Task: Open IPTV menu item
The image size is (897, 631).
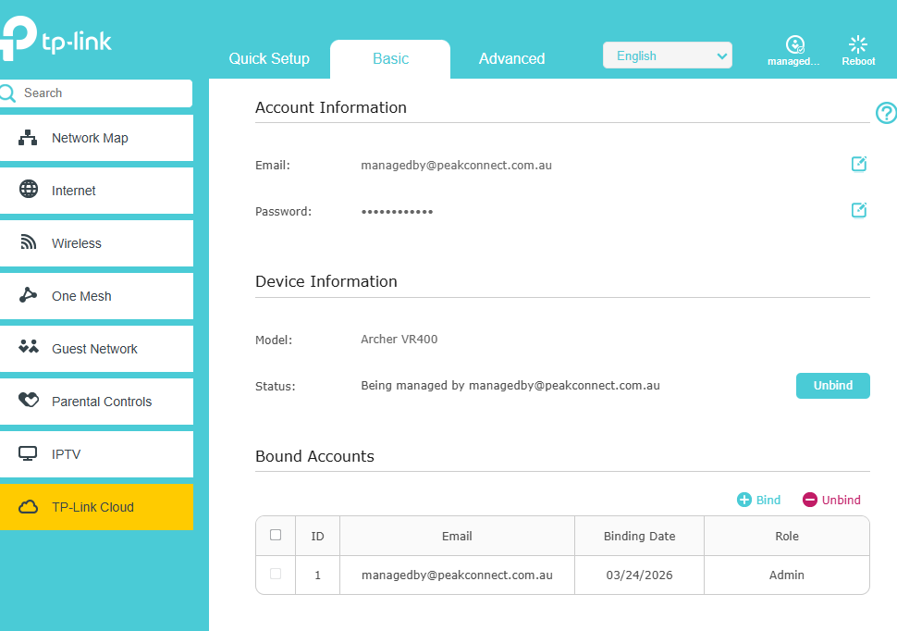Action: point(96,454)
